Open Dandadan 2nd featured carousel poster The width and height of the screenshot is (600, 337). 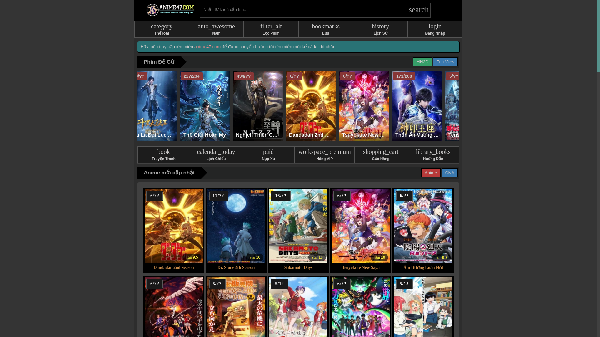(311, 106)
